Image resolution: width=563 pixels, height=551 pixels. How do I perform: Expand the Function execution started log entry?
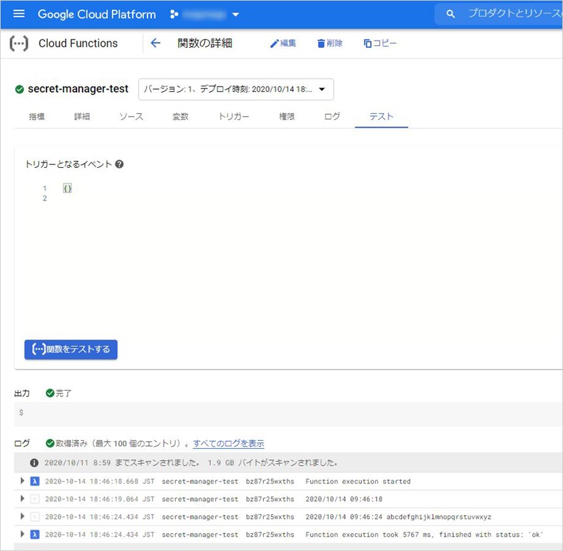tap(22, 481)
